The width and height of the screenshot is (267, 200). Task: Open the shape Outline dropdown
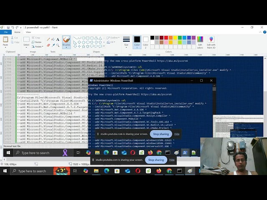click(113, 37)
